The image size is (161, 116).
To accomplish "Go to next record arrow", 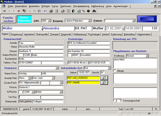I will (14, 11).
